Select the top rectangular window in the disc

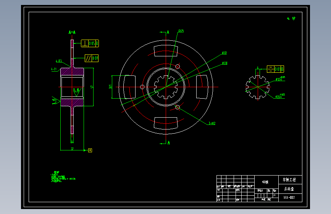[x=166, y=51]
